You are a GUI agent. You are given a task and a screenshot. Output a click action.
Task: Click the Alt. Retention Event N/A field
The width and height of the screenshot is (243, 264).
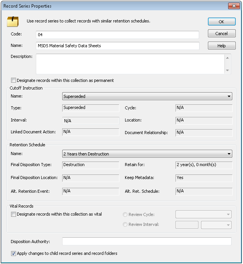coord(91,192)
